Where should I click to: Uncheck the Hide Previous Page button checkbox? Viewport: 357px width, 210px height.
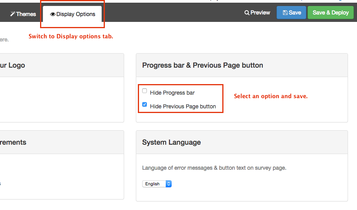pos(145,105)
